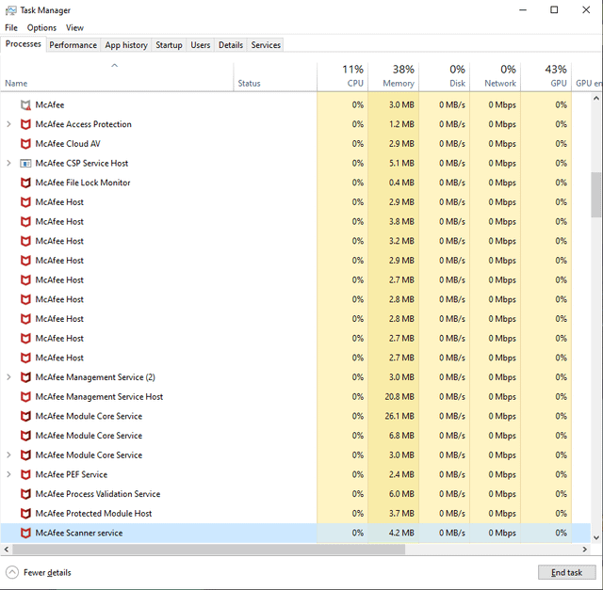Sort processes by GPU column header
This screenshot has height=590, width=603.
click(546, 77)
